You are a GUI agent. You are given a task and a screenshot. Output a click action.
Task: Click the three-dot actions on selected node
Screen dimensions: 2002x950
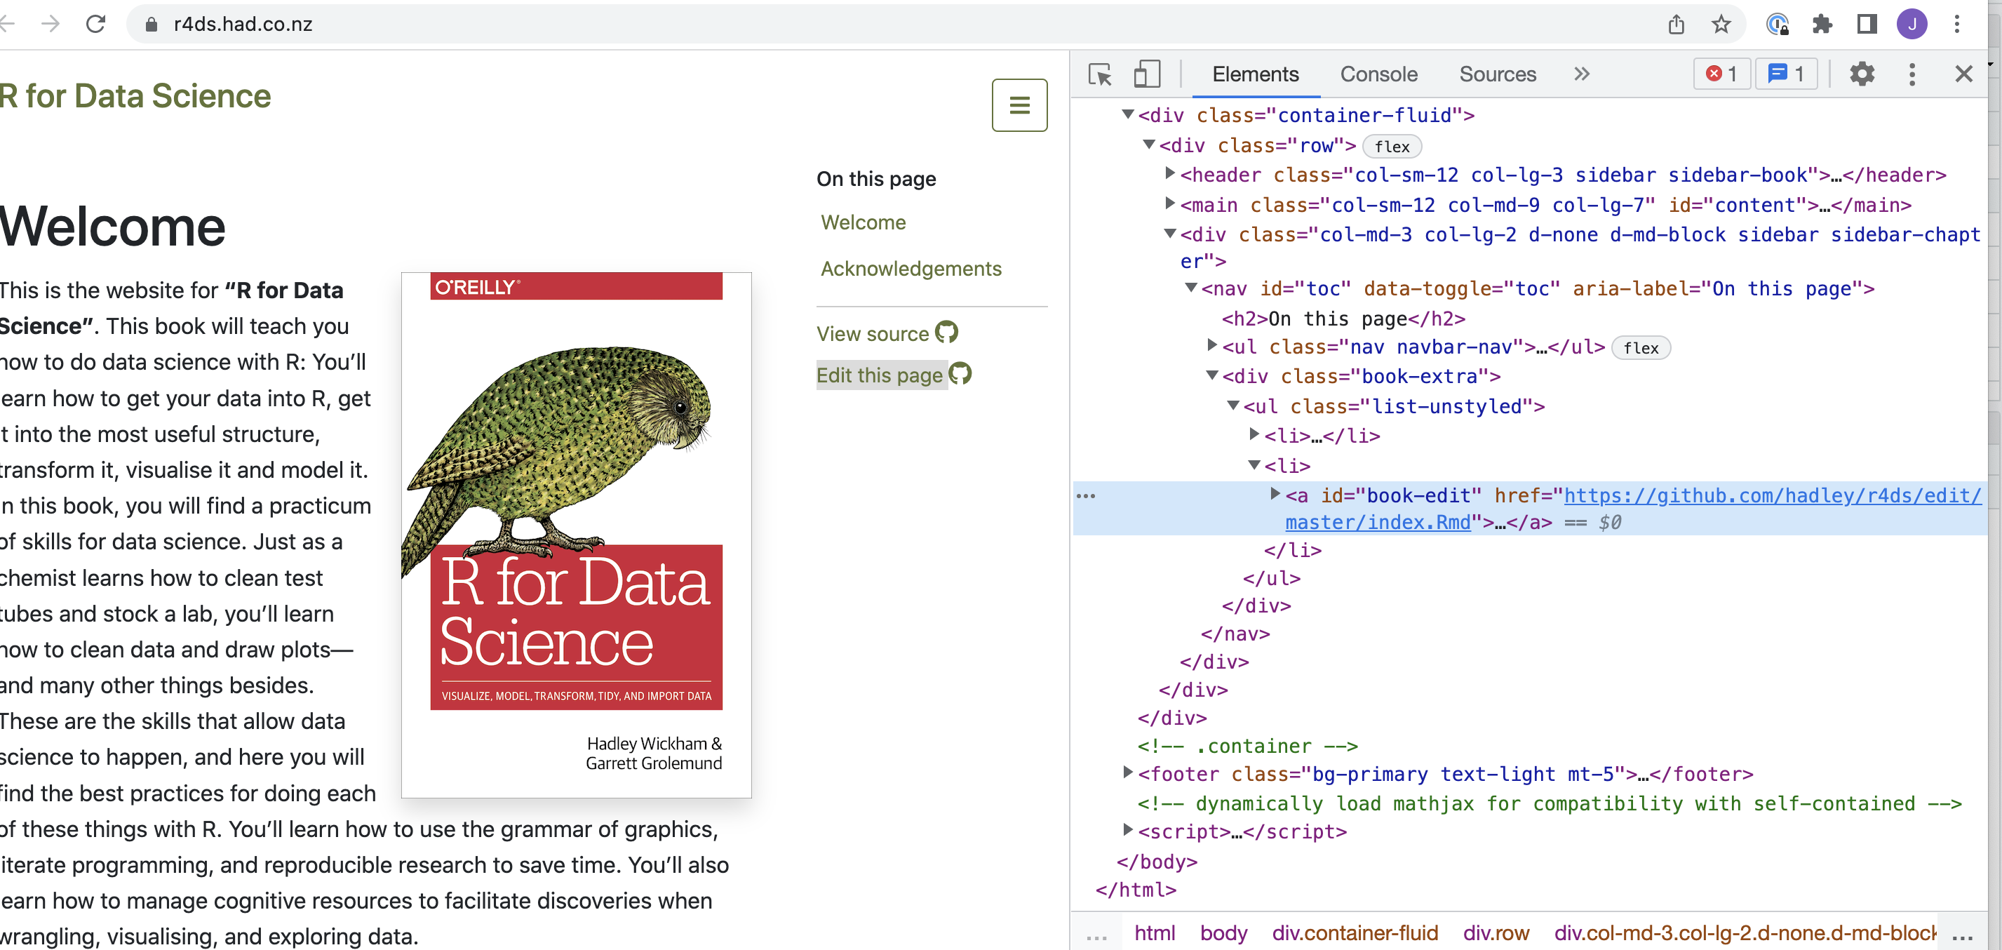click(1086, 496)
